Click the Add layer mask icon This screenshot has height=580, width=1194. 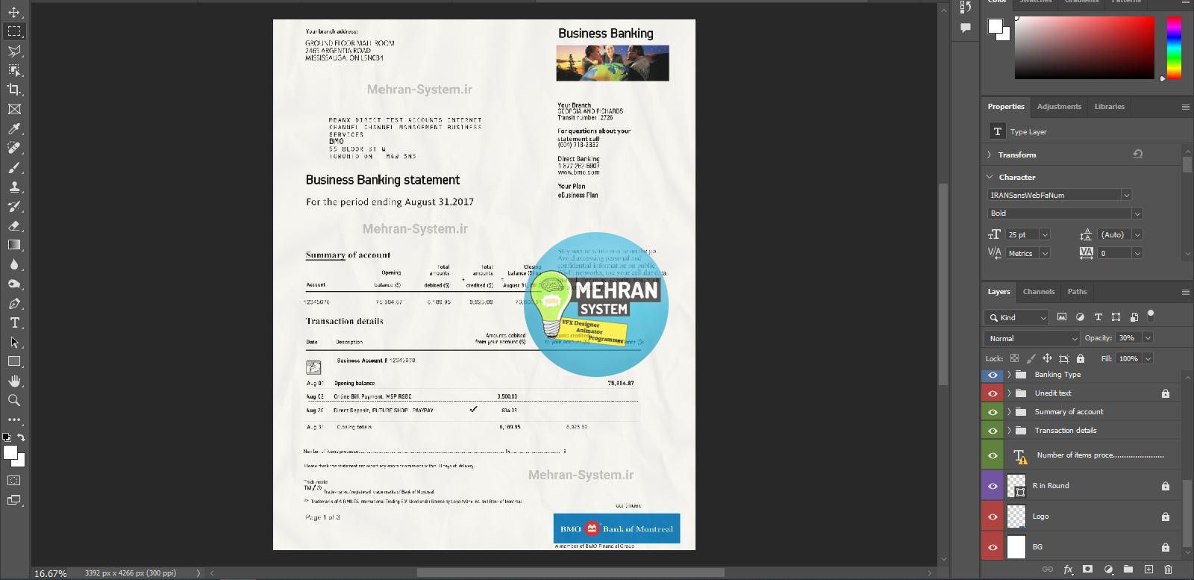pyautogui.click(x=1088, y=570)
